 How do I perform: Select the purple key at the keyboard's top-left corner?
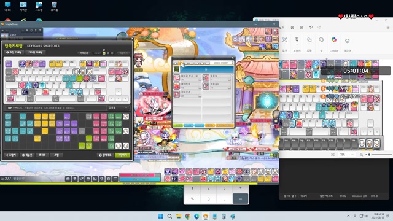[9, 64]
